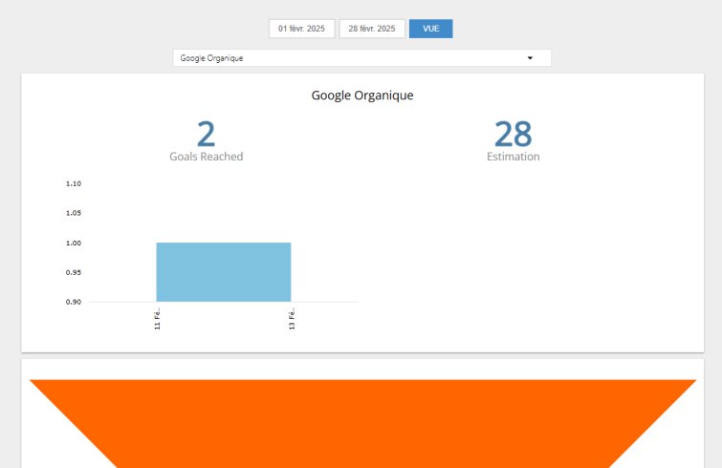Open the Google Organique dropdown
This screenshot has width=722, height=468.
click(361, 58)
